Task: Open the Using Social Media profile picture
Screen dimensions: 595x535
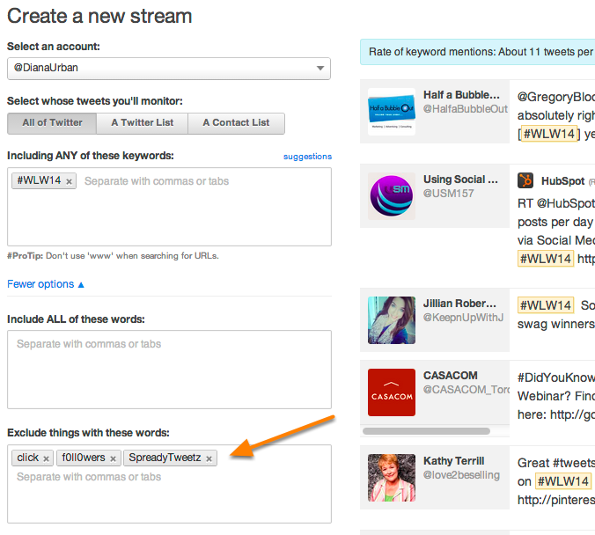Action: pos(391,197)
